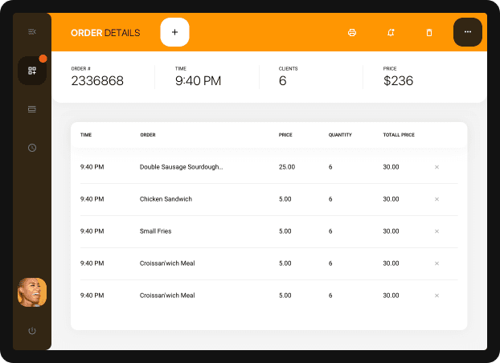Delete the order with trash icon

coord(429,32)
